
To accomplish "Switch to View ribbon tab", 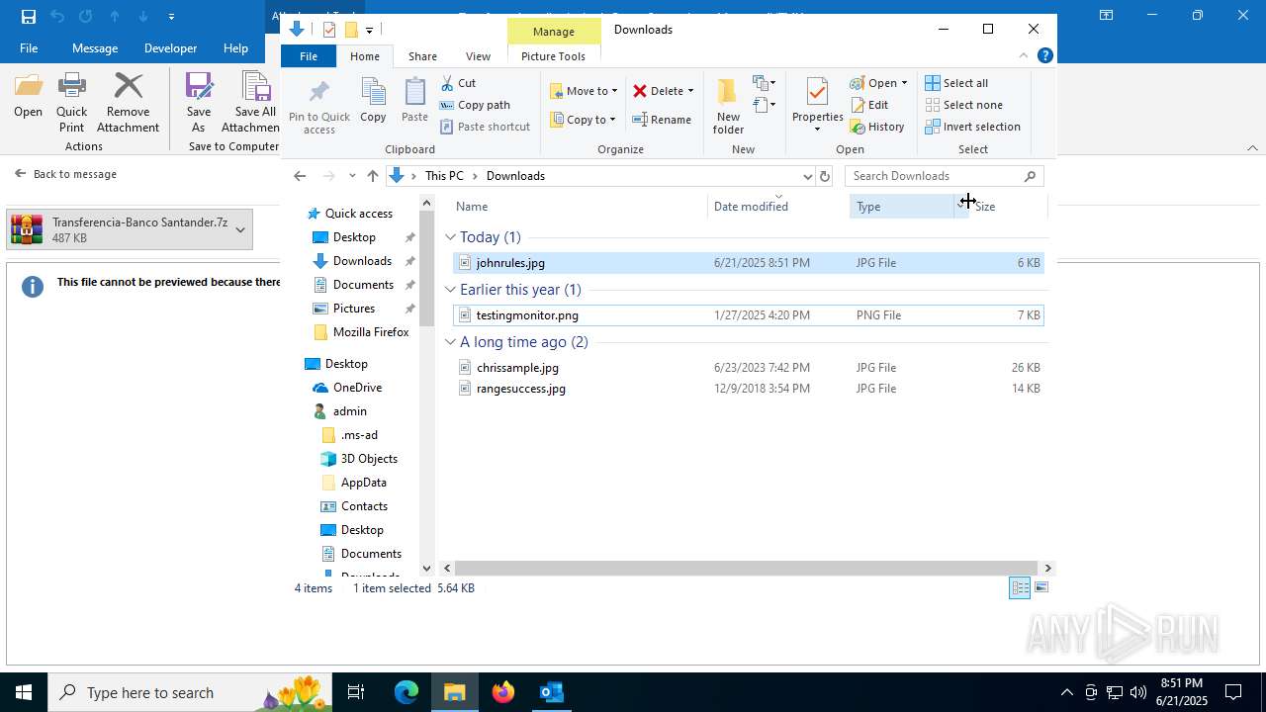I will tap(478, 56).
